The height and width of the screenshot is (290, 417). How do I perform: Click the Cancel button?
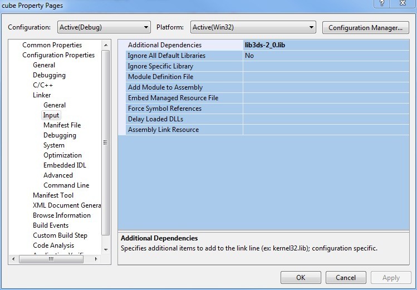[346, 278]
